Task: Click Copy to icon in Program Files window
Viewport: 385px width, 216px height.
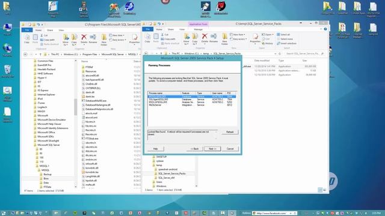Action: pos(74,37)
